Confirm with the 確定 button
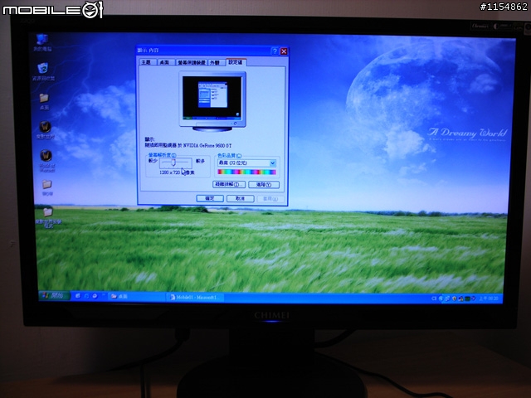The height and width of the screenshot is (398, 531). (x=210, y=198)
